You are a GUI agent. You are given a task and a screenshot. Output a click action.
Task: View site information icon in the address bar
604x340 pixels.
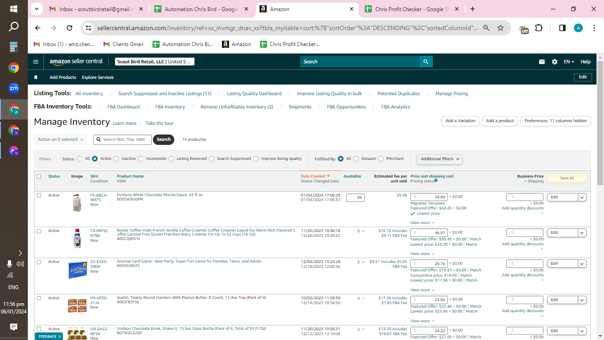[x=88, y=28]
